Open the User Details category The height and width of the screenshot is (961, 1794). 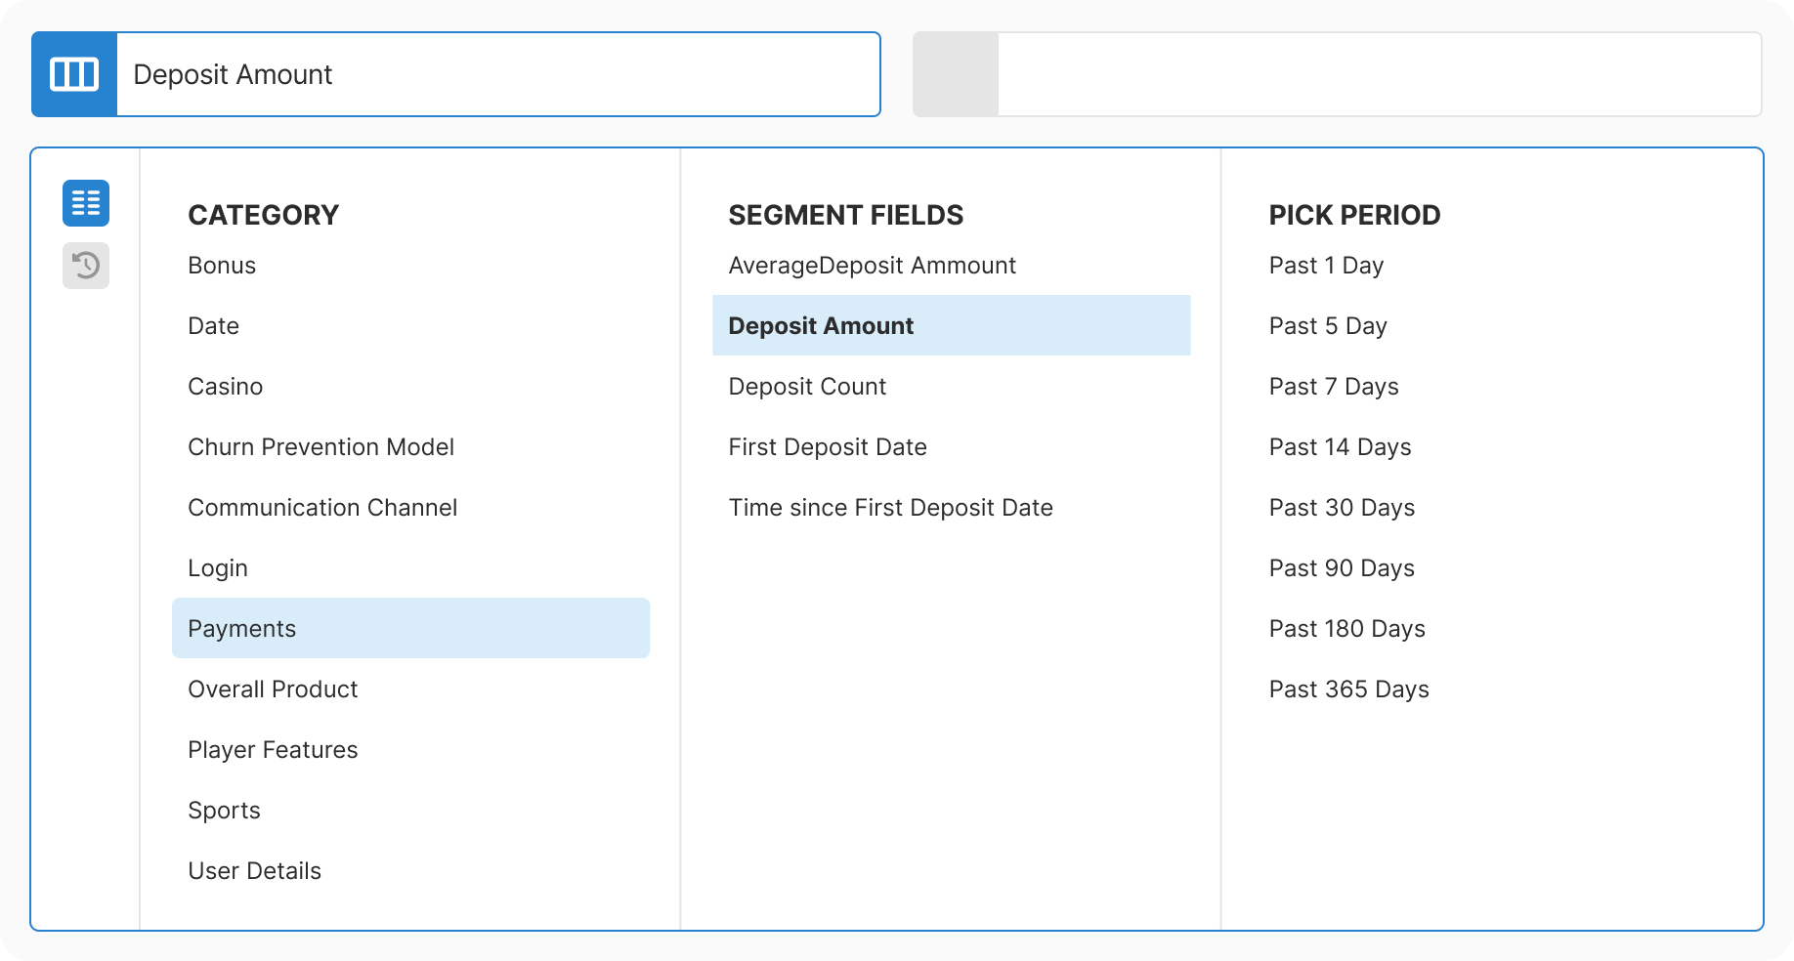click(254, 870)
